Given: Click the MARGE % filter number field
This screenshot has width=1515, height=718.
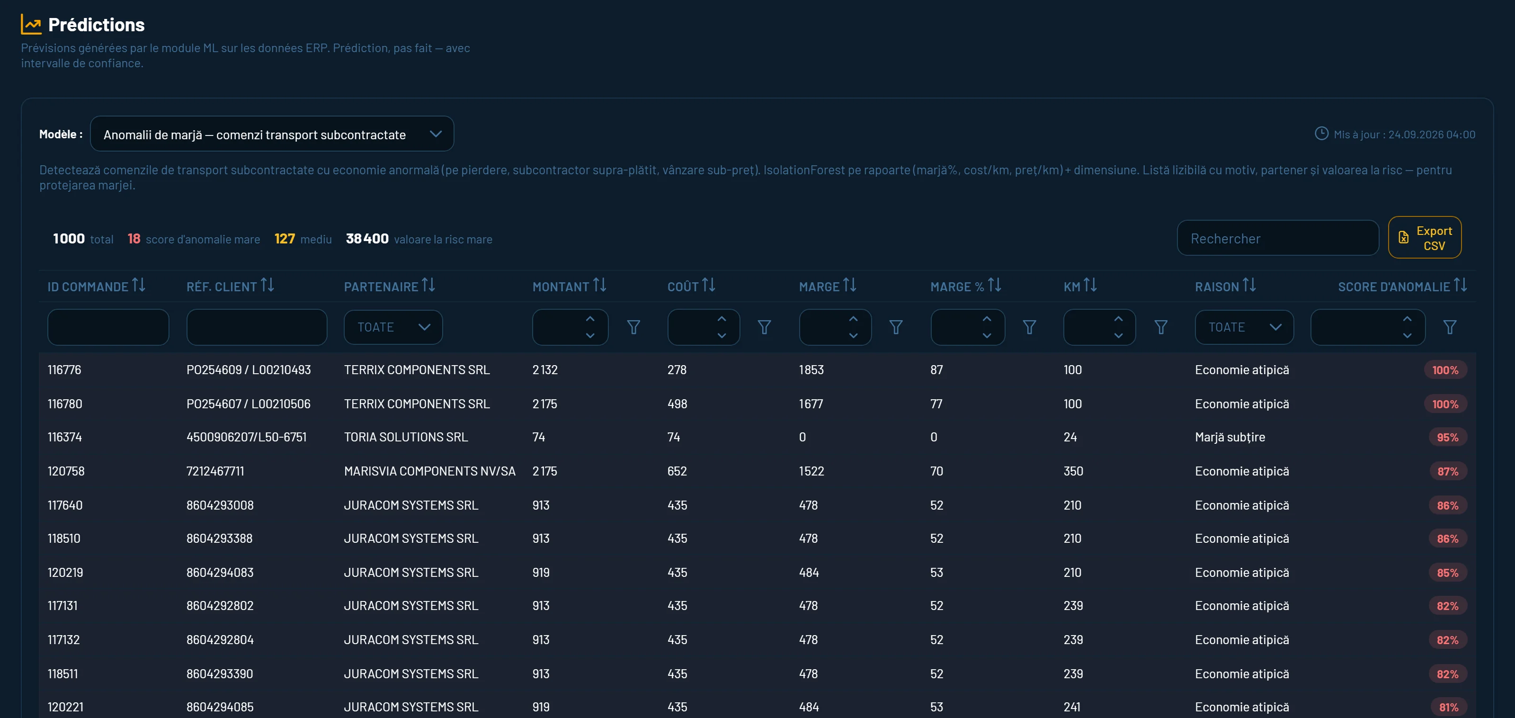Looking at the screenshot, I should click(x=967, y=327).
